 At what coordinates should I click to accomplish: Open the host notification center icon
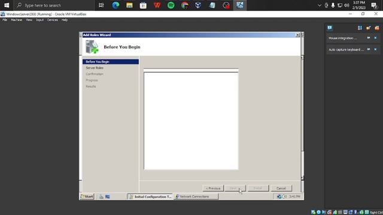[x=374, y=5]
